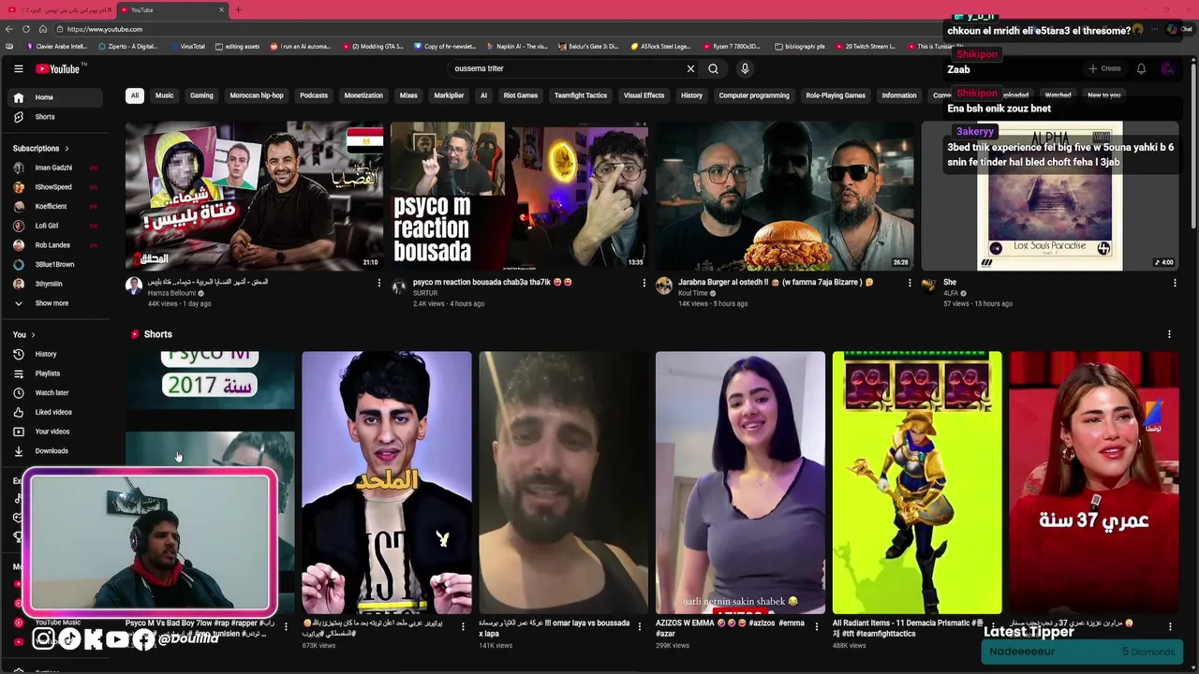Open Liked videos

pos(56,412)
